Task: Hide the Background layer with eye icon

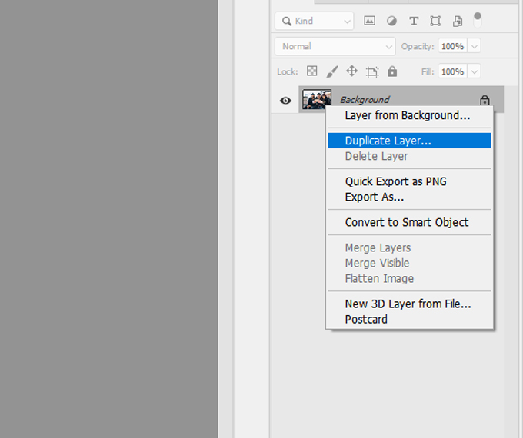Action: [x=285, y=101]
